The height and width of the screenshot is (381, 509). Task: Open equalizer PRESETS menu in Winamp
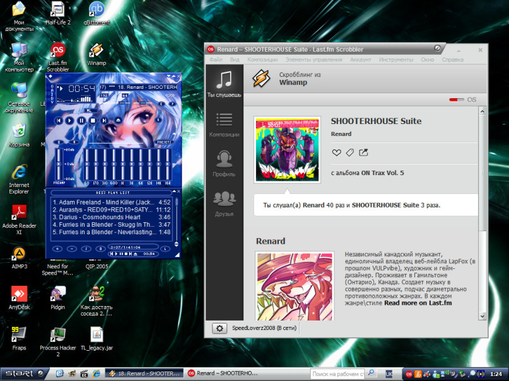[x=164, y=142]
